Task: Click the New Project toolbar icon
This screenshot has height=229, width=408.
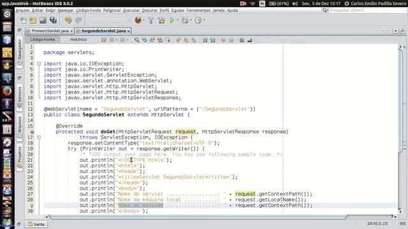Action: (x=33, y=20)
